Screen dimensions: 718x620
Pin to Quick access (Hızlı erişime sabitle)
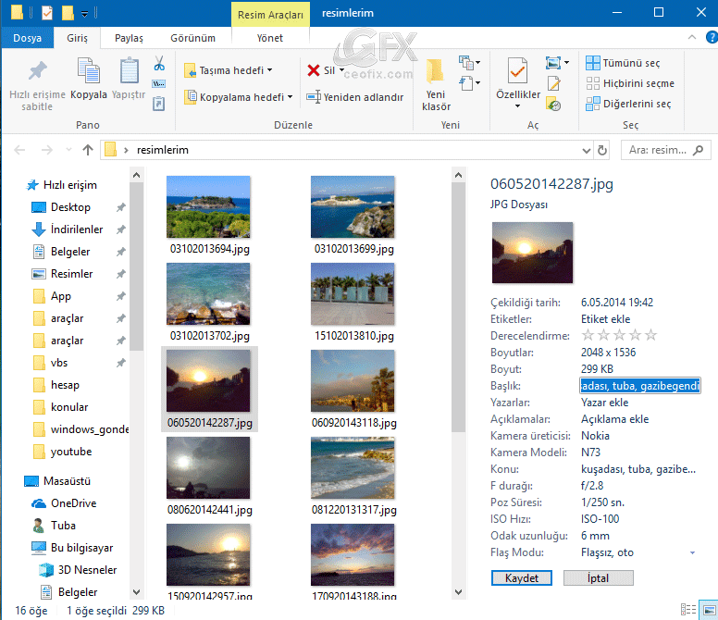click(x=37, y=86)
